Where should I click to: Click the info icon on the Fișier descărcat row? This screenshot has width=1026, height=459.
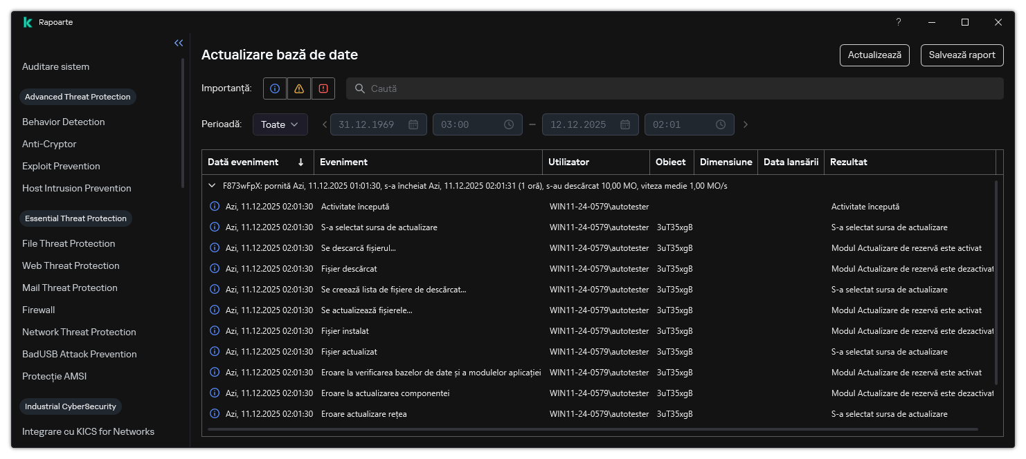tap(215, 268)
